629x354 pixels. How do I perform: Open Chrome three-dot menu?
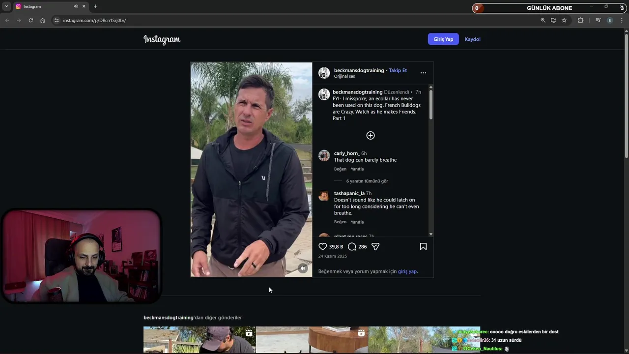(622, 20)
